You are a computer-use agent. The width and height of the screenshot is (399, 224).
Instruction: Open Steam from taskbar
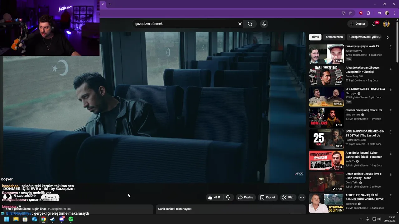click(x=52, y=219)
